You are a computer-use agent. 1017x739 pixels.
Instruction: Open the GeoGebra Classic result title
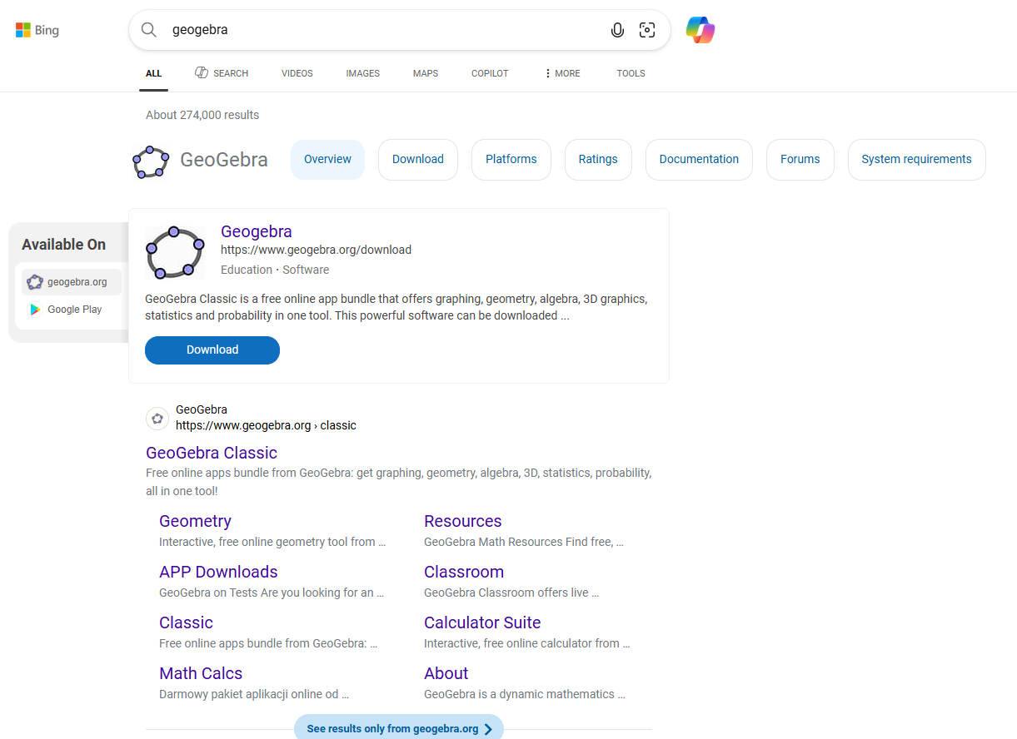pyautogui.click(x=212, y=453)
